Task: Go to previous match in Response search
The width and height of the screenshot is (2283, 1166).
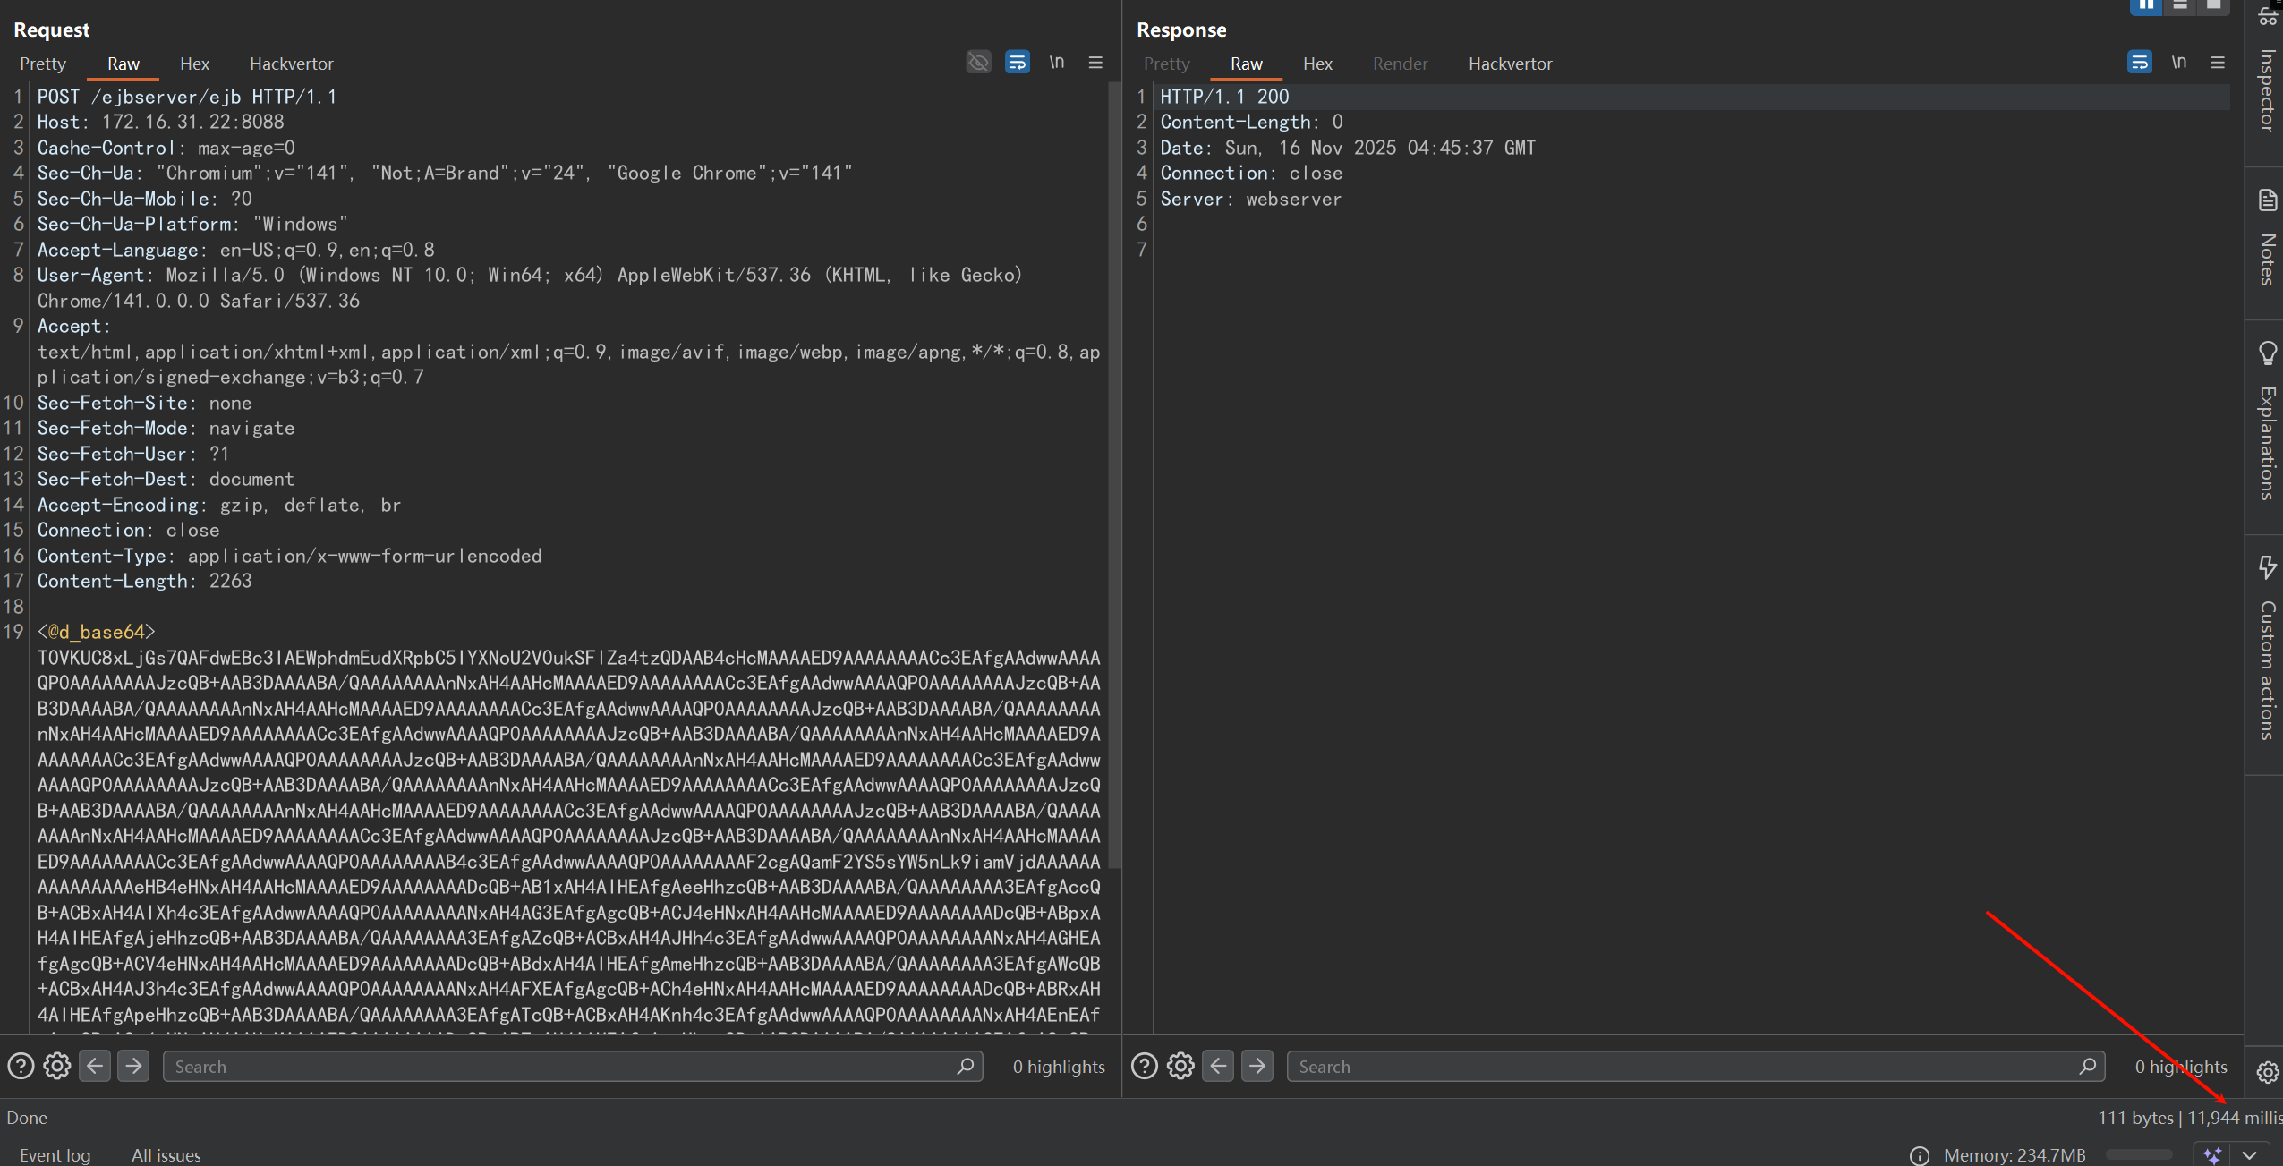Action: 1218,1066
